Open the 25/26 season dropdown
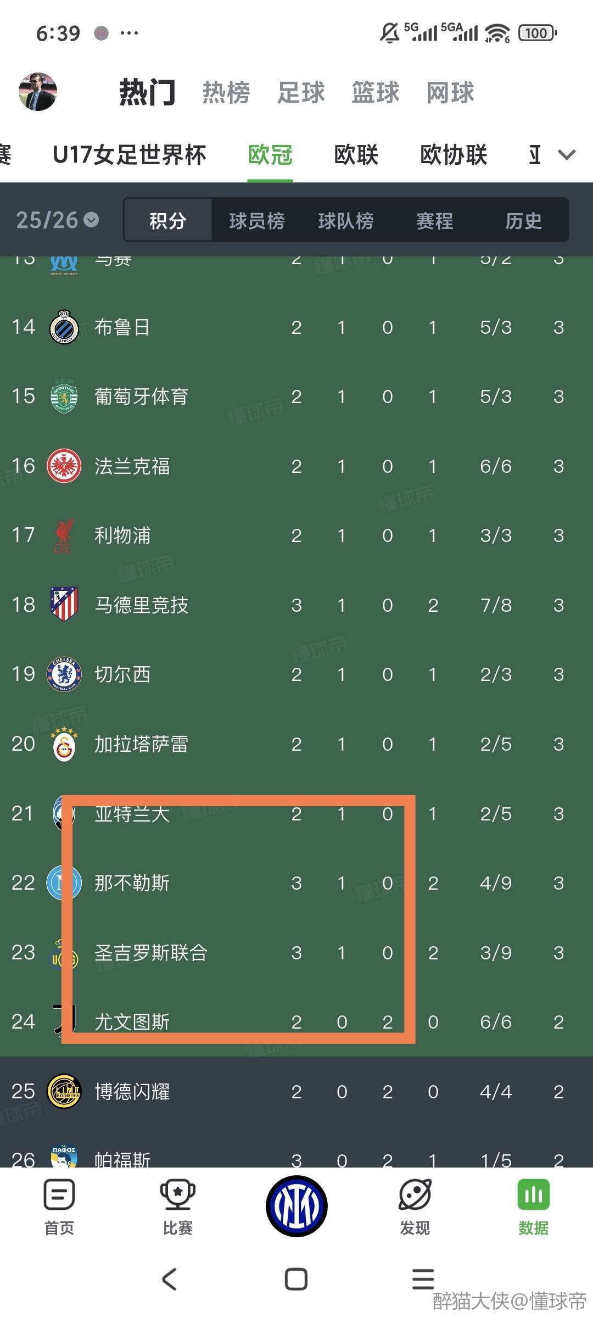Viewport: 593px width, 1318px height. click(x=57, y=220)
